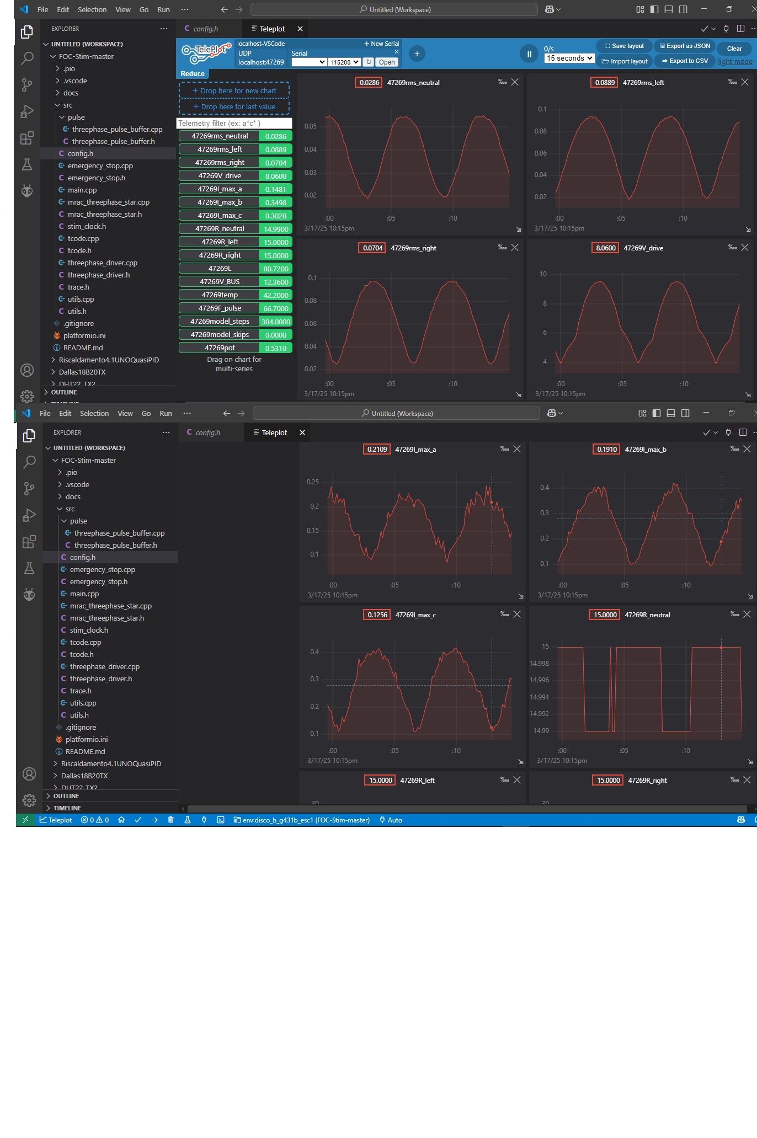Image resolution: width=757 pixels, height=1138 pixels.
Task: Open the 115200 baud rate dropdown
Action: [x=344, y=62]
